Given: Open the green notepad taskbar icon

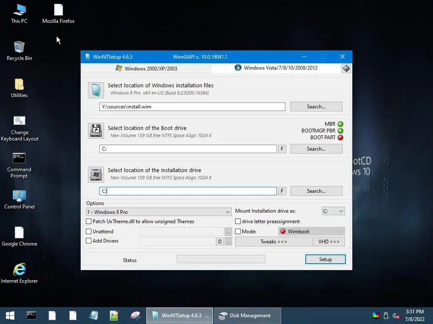Looking at the screenshot, I should click(x=114, y=316).
